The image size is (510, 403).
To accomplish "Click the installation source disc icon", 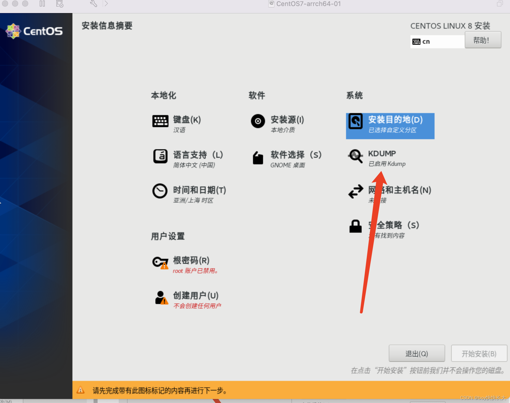I will pos(258,121).
